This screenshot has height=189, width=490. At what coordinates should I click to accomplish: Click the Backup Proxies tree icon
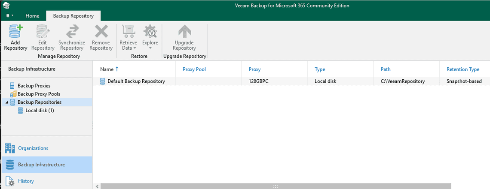tap(12, 86)
